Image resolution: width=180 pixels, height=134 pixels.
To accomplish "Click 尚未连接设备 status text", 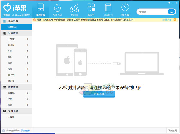I will pos(13,131).
